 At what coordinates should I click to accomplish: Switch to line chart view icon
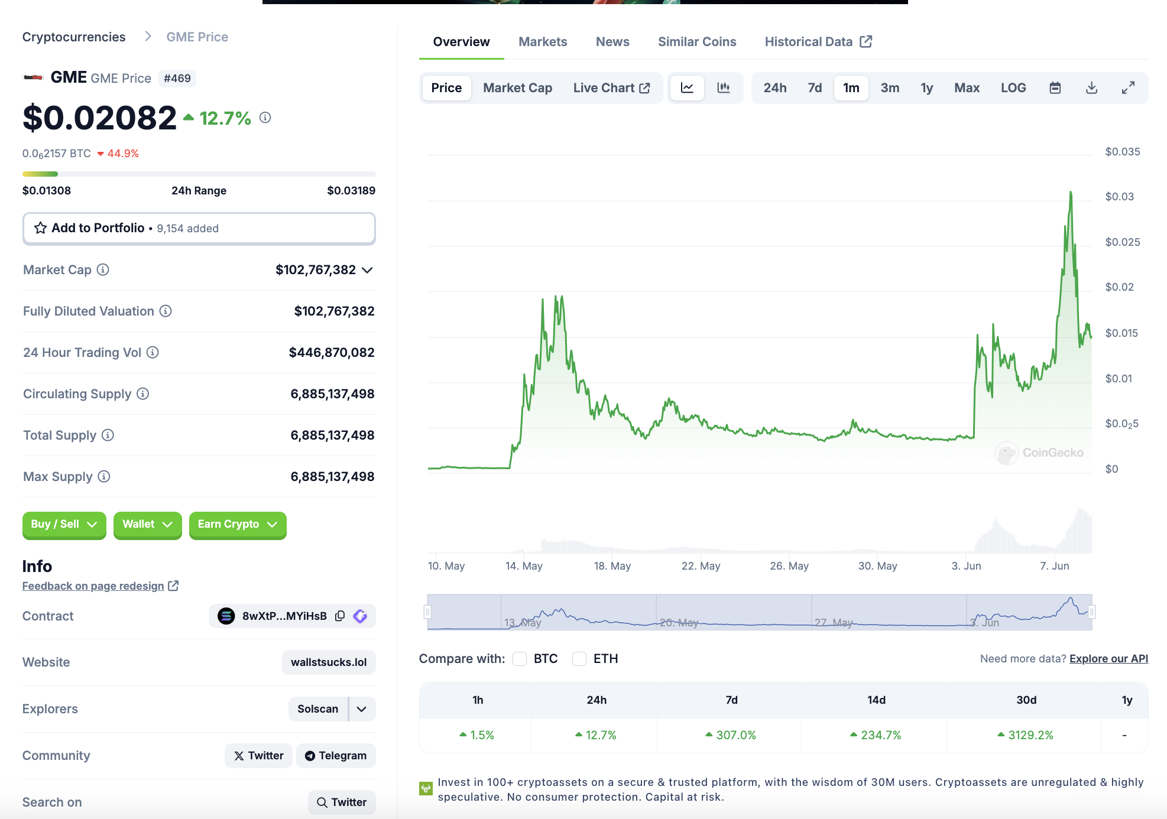pos(687,88)
